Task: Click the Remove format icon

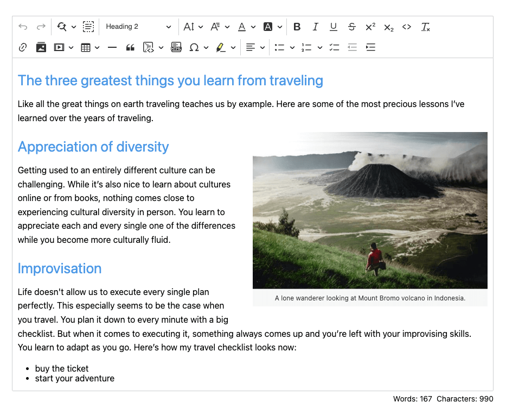Action: click(x=425, y=27)
